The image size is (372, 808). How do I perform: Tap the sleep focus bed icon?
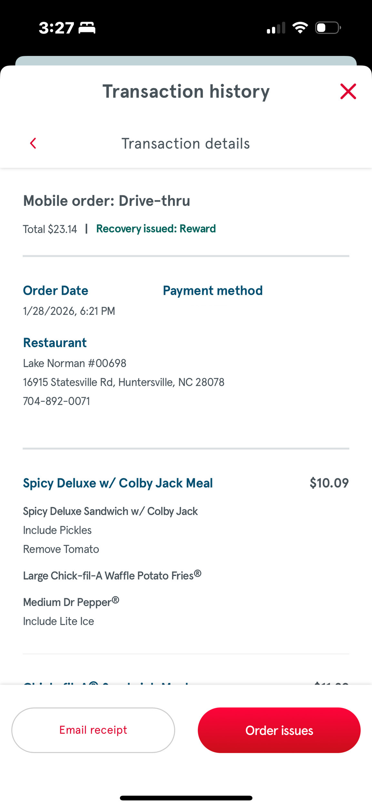click(87, 28)
